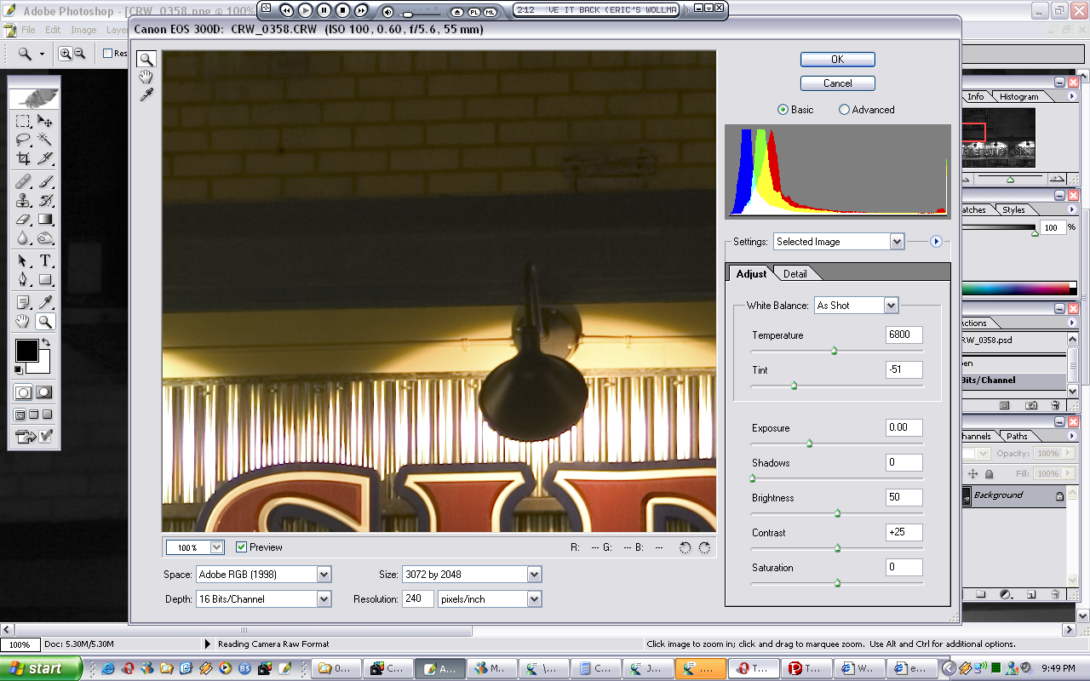
Task: Click the Cancel button
Action: coord(837,83)
